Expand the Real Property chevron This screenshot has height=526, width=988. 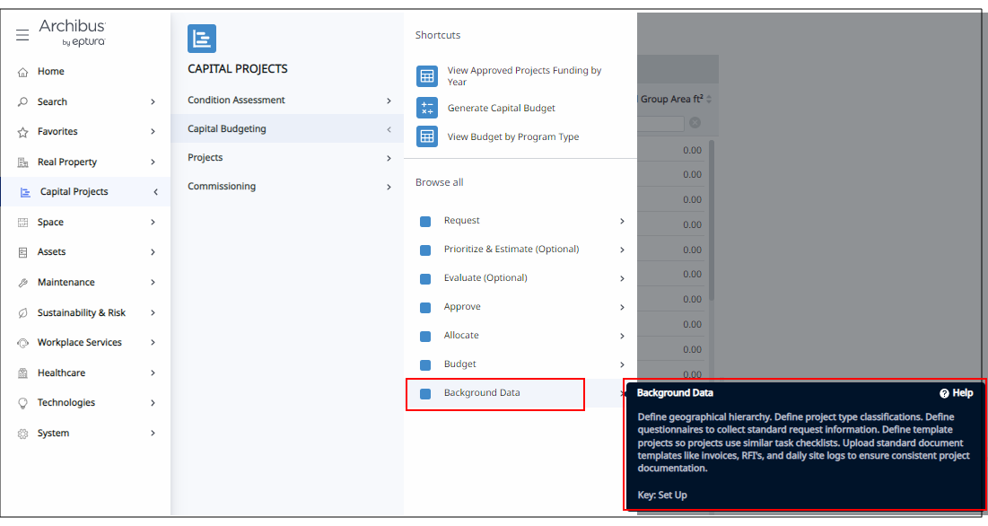pyautogui.click(x=153, y=162)
